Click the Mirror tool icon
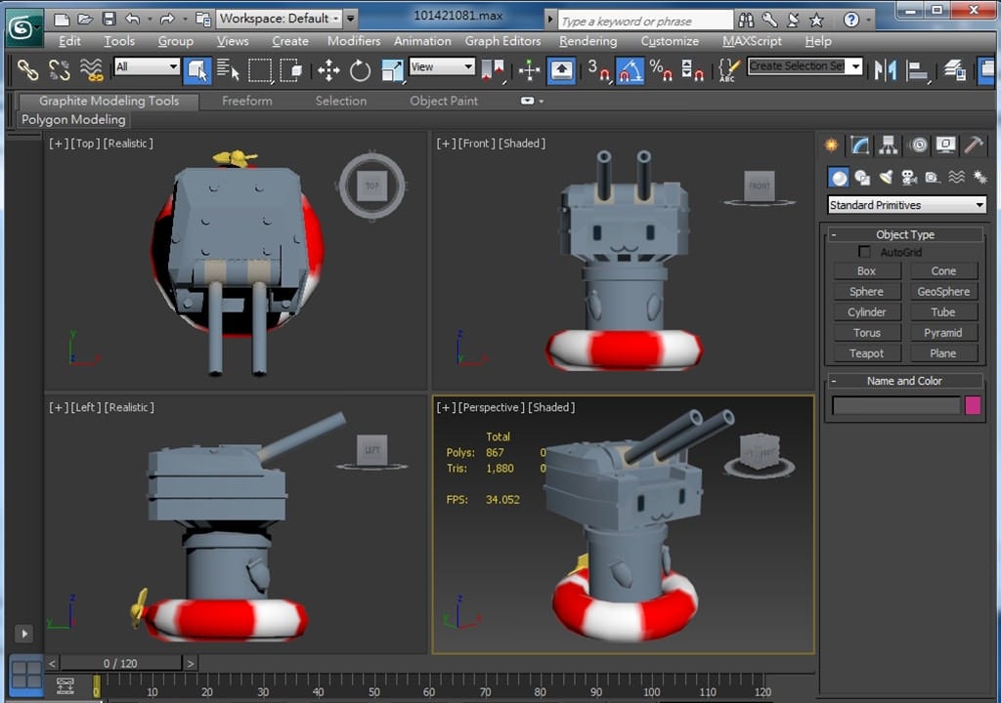The image size is (1001, 703). [885, 69]
